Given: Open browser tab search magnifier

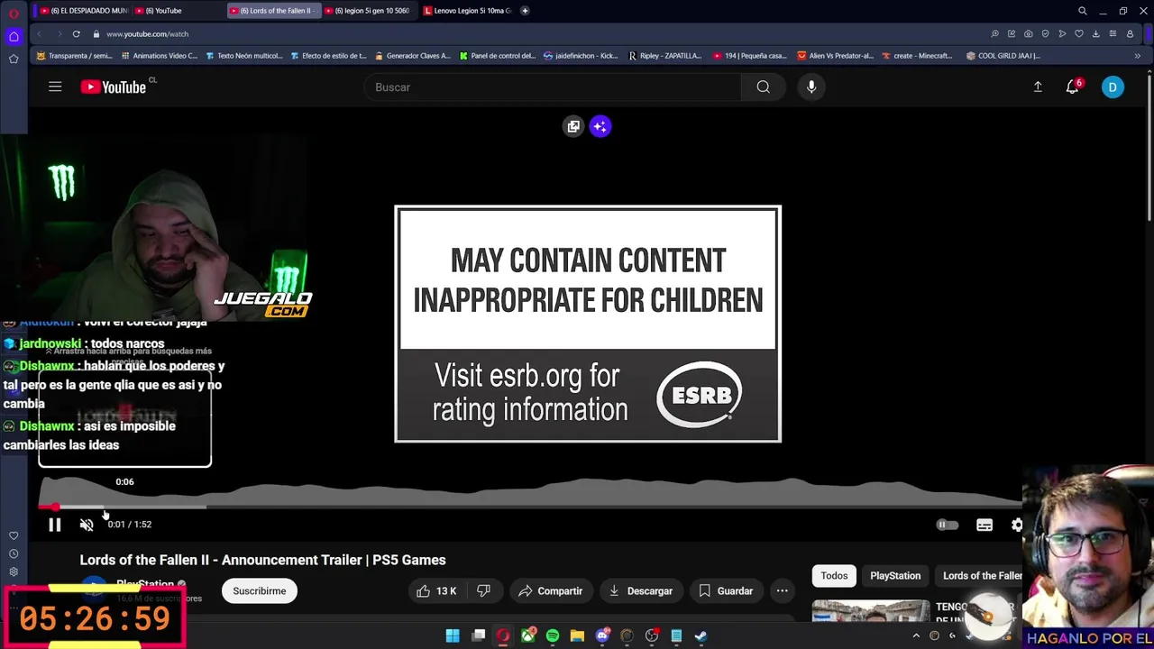Looking at the screenshot, I should pos(1083,11).
